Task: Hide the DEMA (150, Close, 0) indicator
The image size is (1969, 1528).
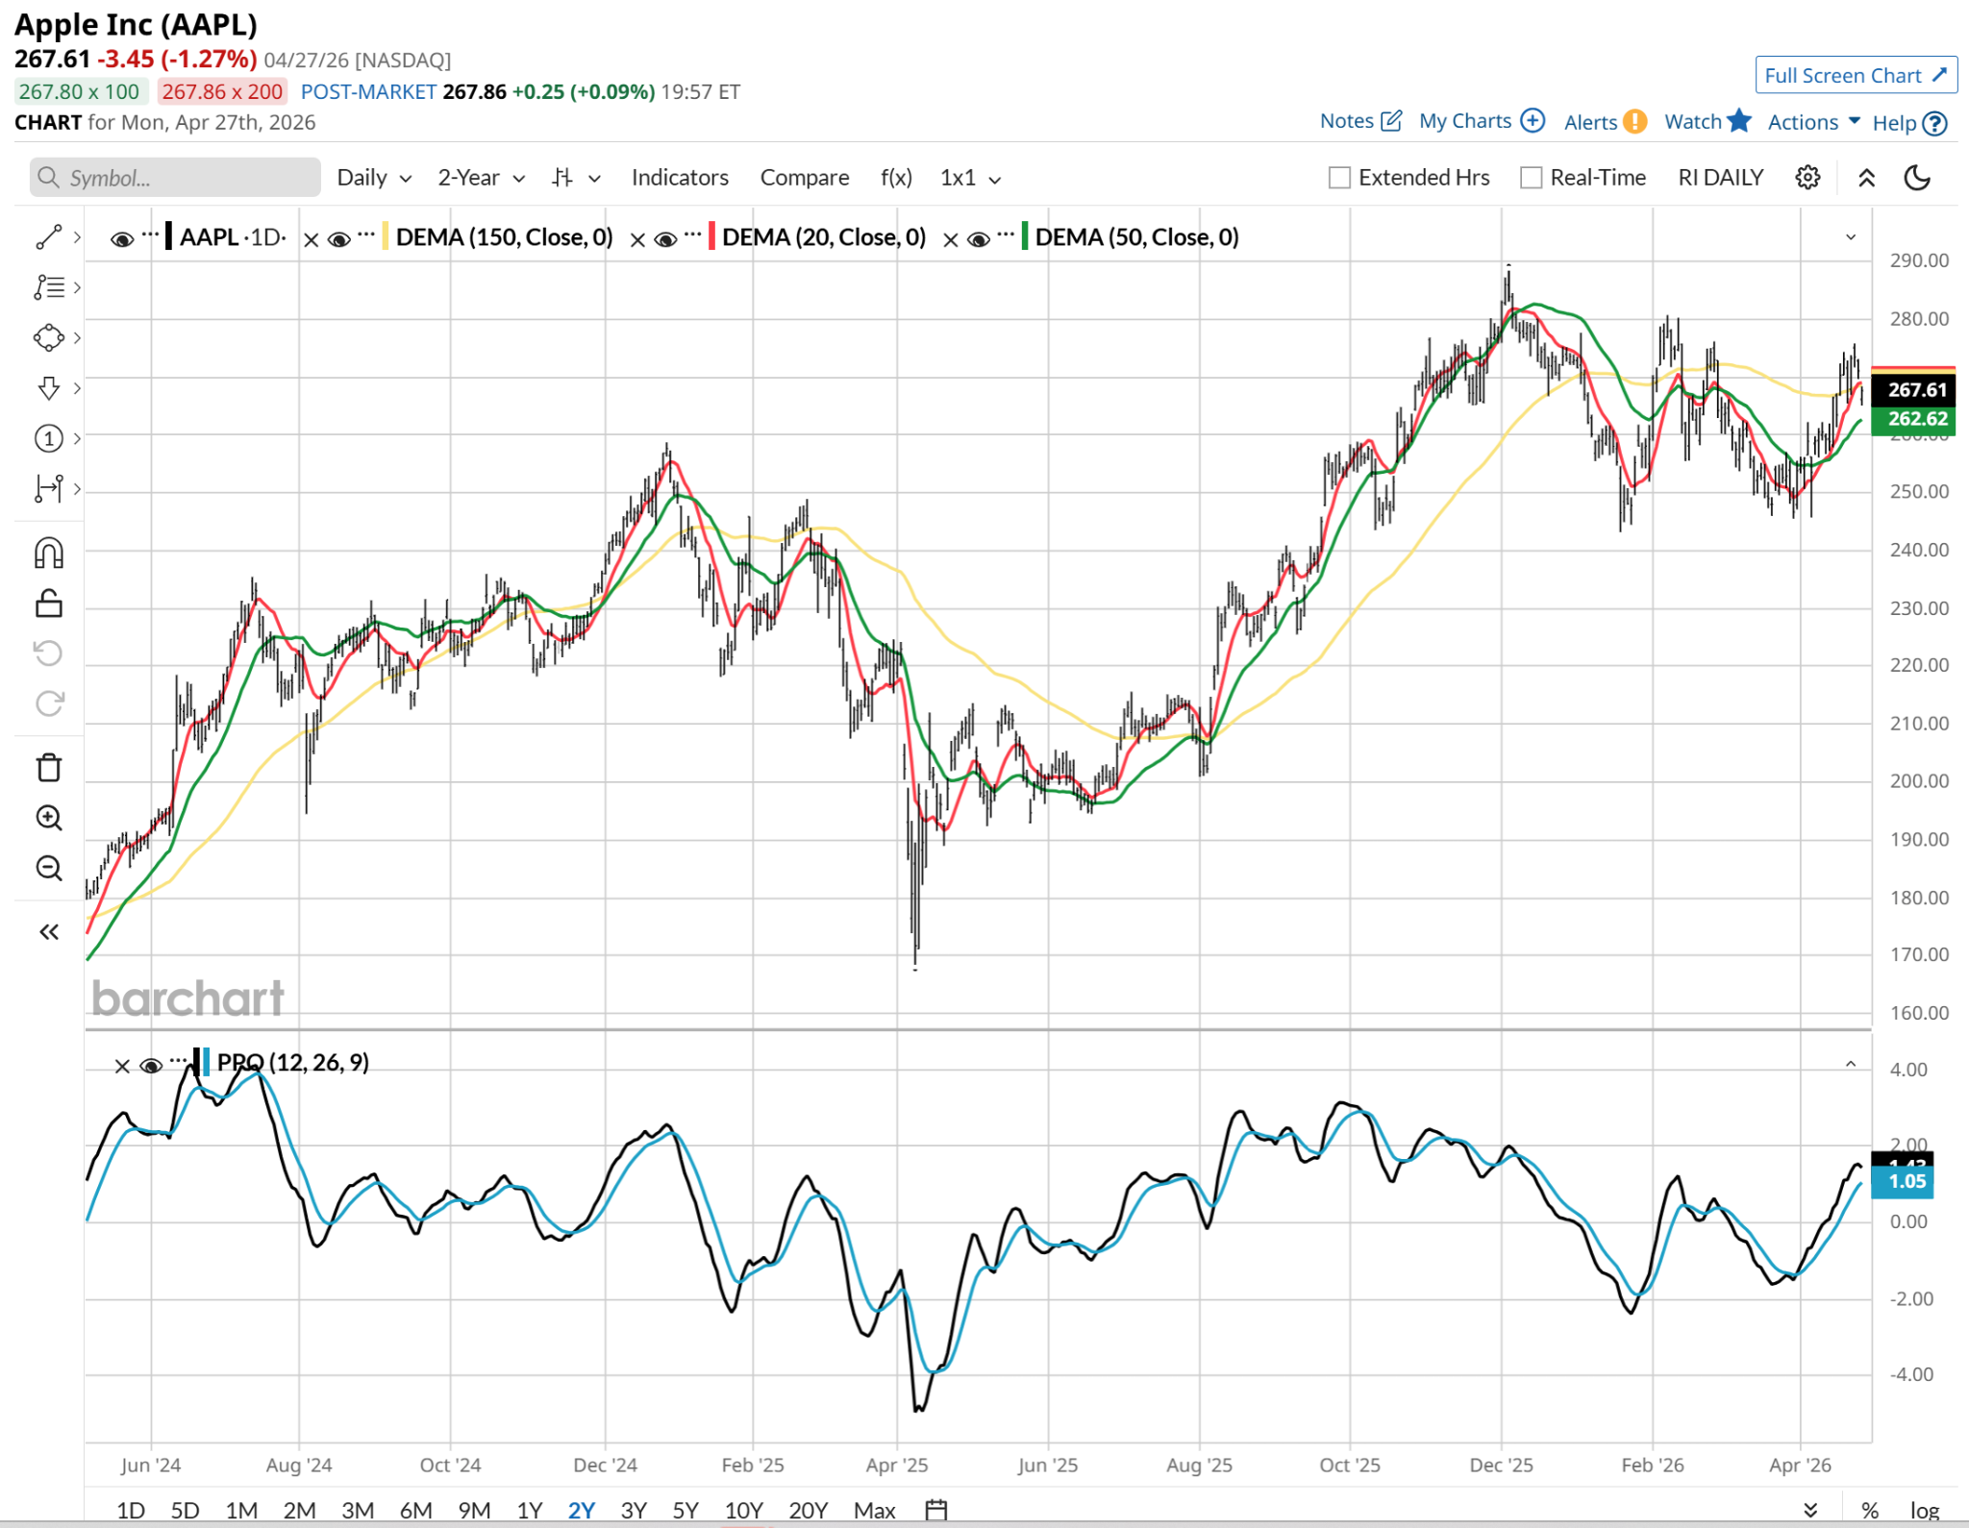Action: (339, 239)
